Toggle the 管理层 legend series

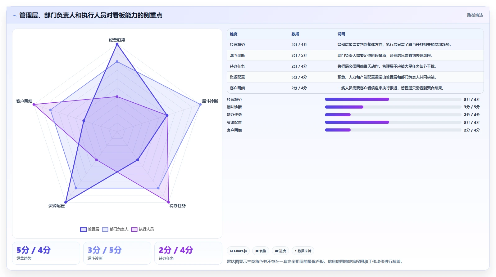(90, 229)
